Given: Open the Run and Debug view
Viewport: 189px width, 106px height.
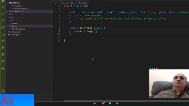Looking at the screenshot, I should [3, 21].
